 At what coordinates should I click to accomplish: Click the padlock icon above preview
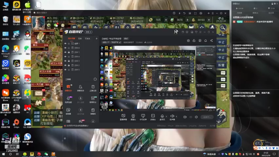(194, 40)
